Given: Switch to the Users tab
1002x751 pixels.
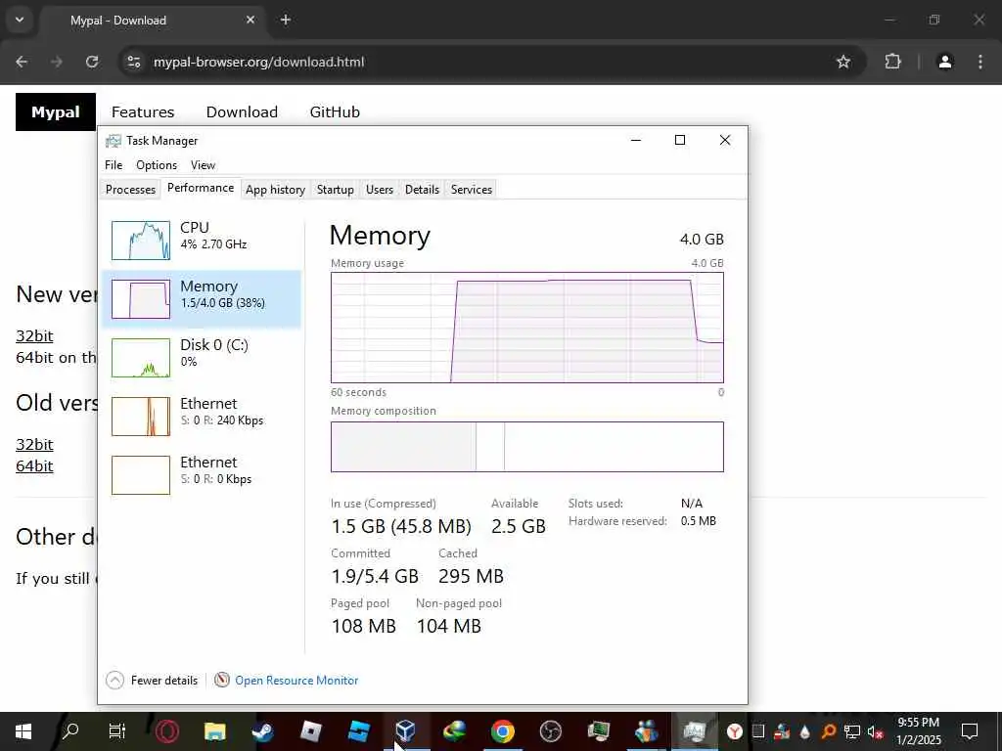Looking at the screenshot, I should tap(379, 190).
